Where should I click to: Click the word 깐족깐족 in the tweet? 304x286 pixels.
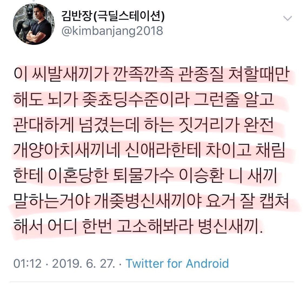point(143,75)
